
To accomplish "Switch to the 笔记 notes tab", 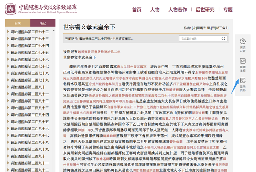I will pyautogui.click(x=43, y=23).
